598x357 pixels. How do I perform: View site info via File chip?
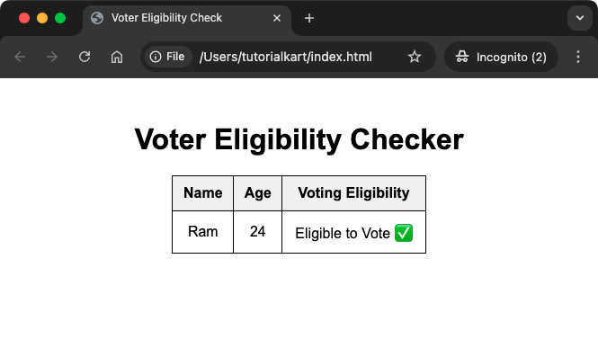point(167,57)
